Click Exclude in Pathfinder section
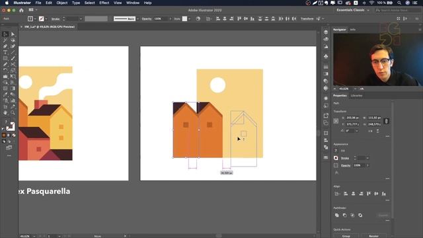Image resolution: width=423 pixels, height=238 pixels. (360, 215)
